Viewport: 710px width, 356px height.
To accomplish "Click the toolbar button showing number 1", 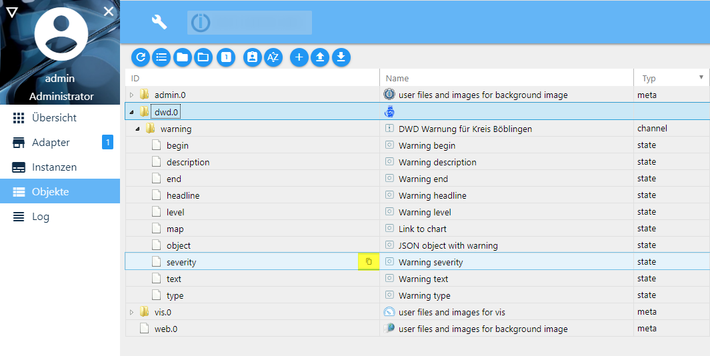I will [226, 57].
